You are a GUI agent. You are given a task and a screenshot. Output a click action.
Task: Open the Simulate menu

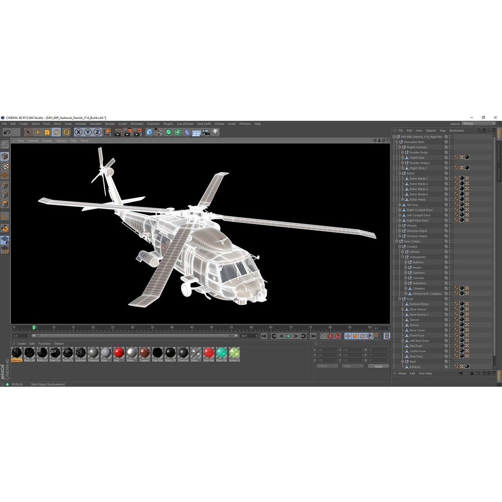click(95, 124)
